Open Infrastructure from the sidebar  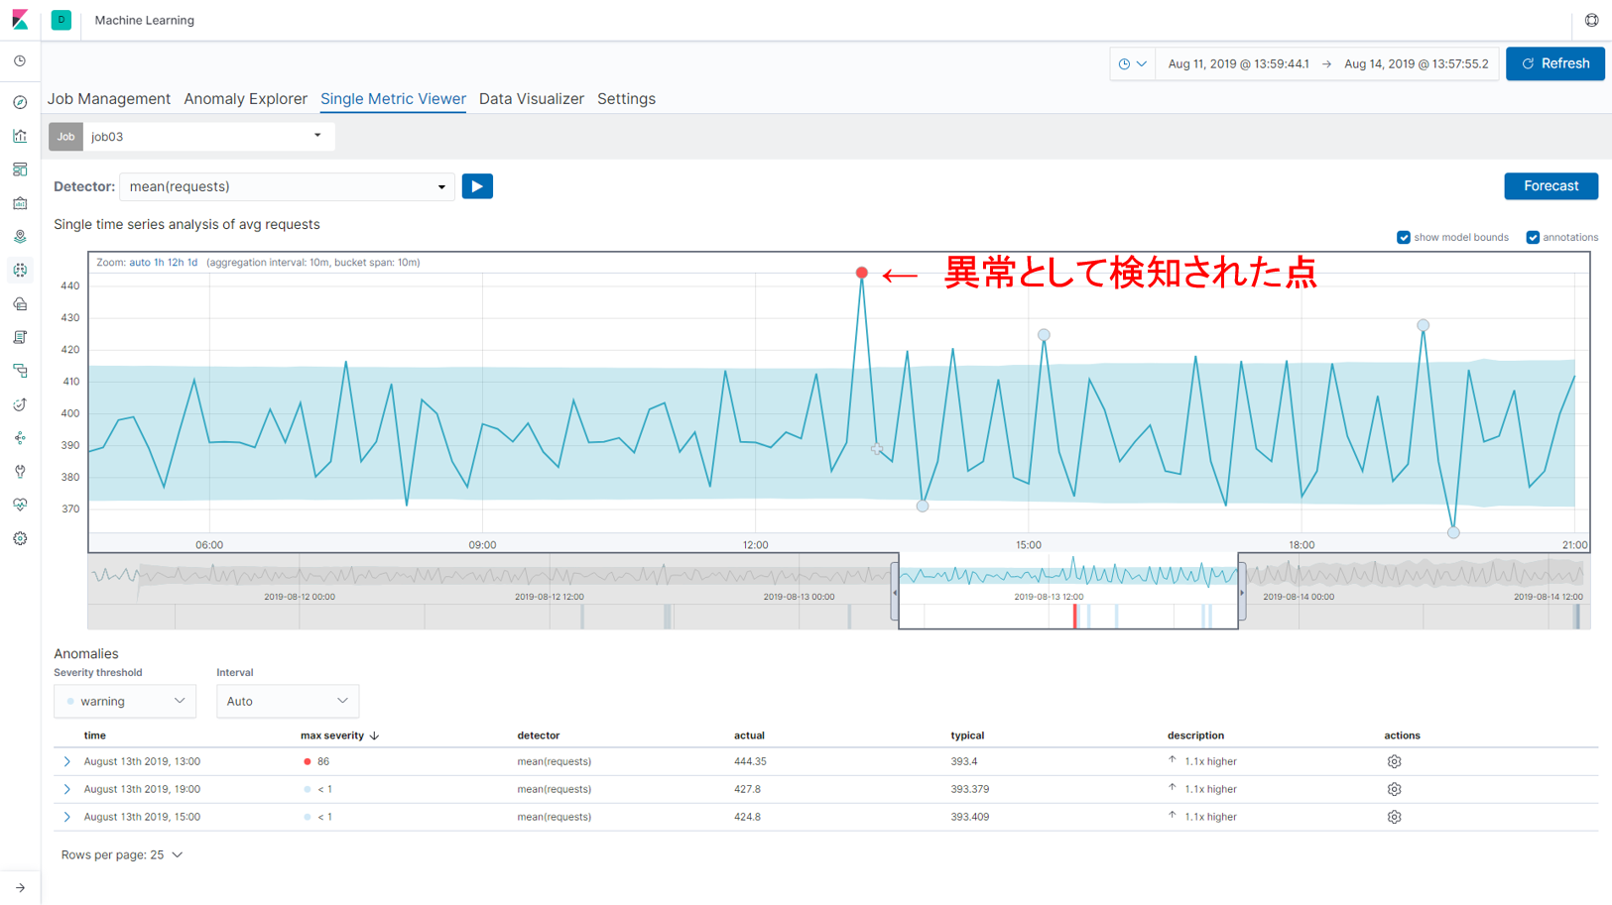[20, 303]
